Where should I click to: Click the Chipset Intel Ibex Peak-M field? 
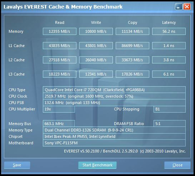(x=114, y=136)
